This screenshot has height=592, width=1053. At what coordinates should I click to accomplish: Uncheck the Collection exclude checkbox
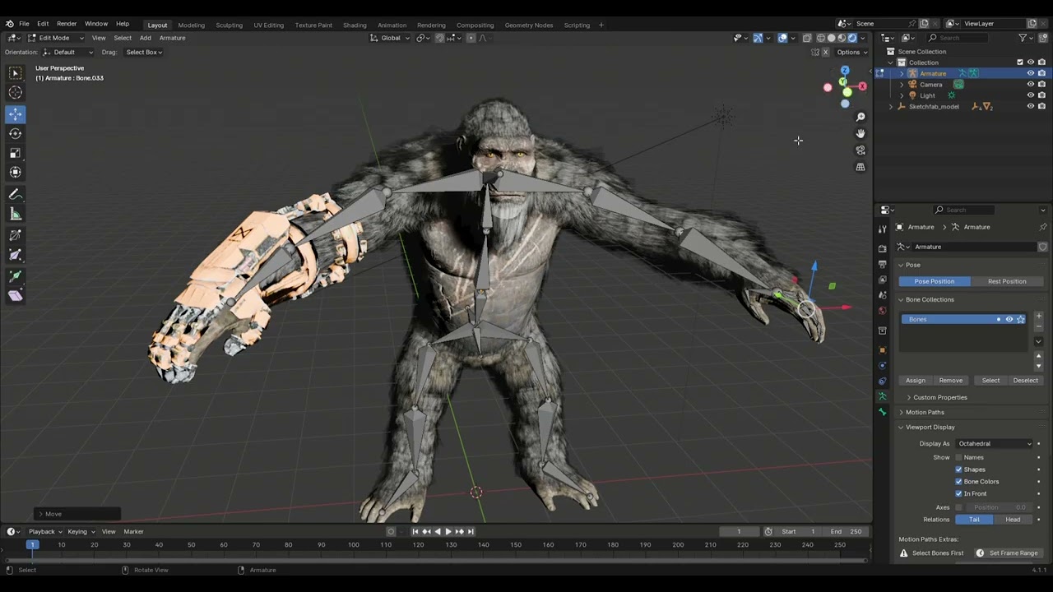click(x=1020, y=62)
